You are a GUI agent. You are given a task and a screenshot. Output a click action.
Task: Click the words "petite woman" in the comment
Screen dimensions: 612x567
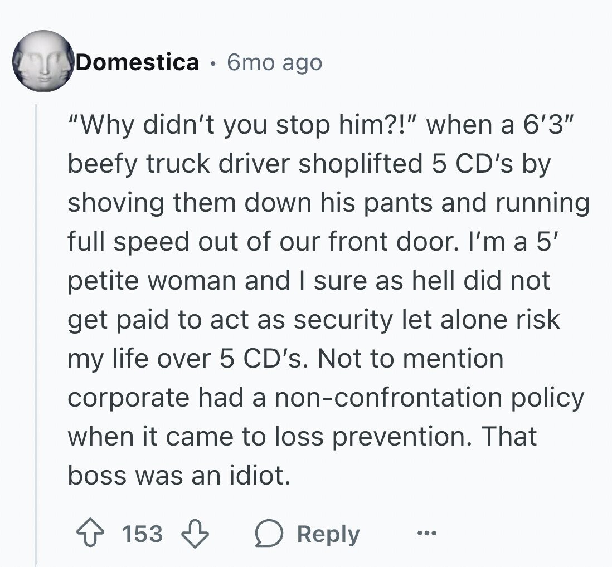tap(152, 281)
